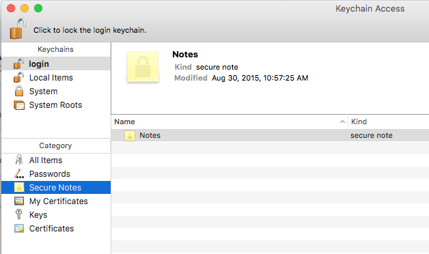This screenshot has width=429, height=254.
Task: Click the Keys category key icon
Action: coord(18,214)
